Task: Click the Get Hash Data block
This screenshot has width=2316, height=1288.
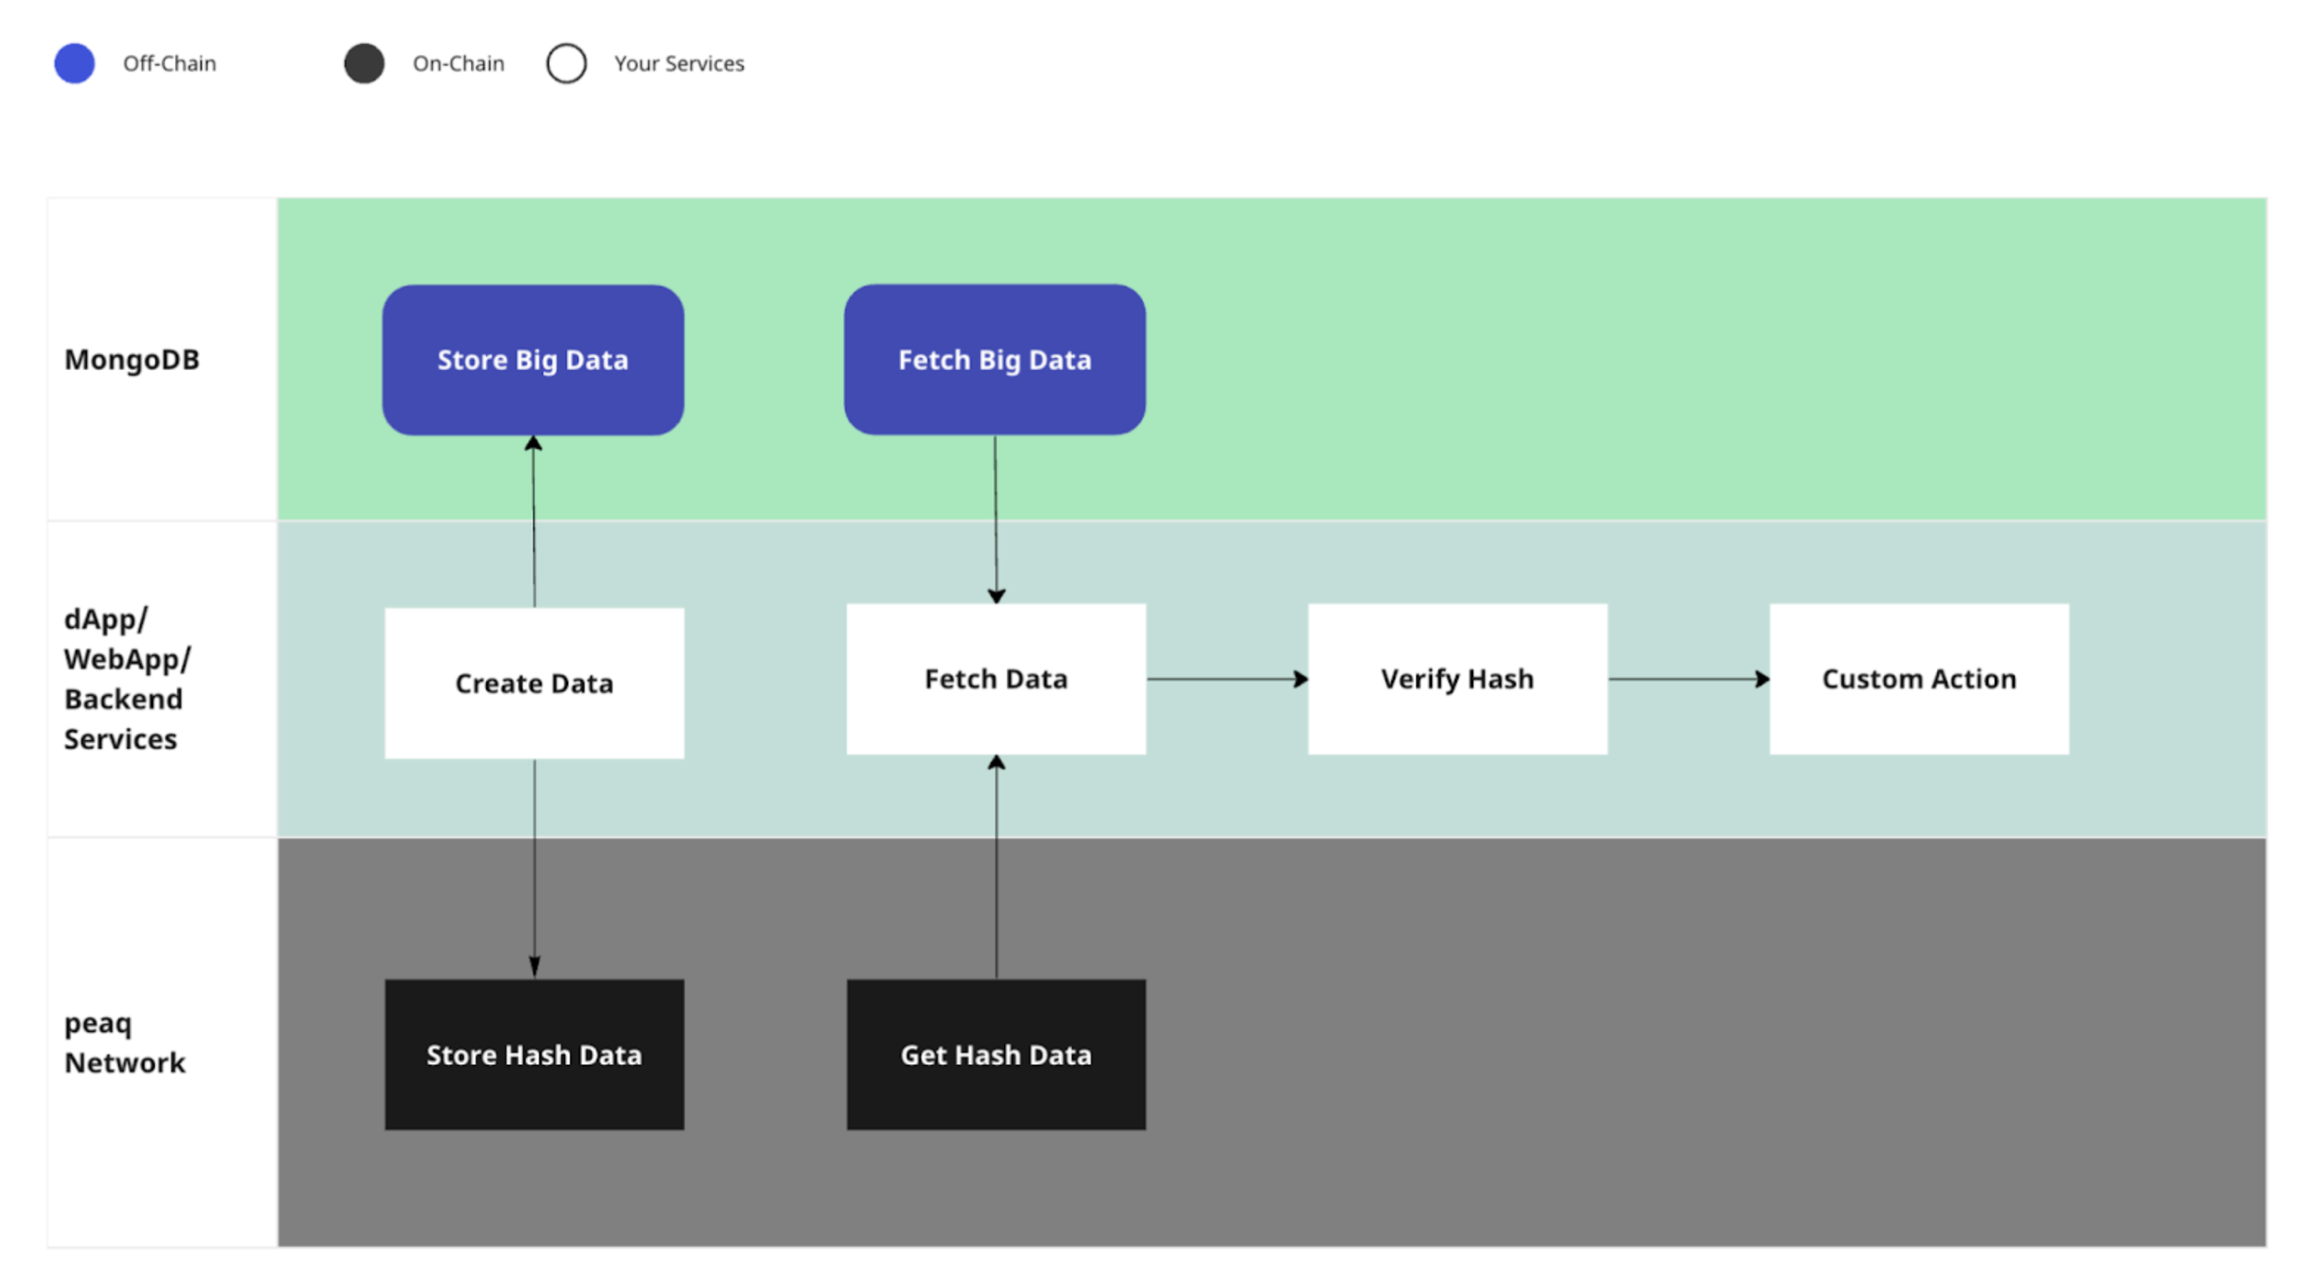Action: point(995,1054)
